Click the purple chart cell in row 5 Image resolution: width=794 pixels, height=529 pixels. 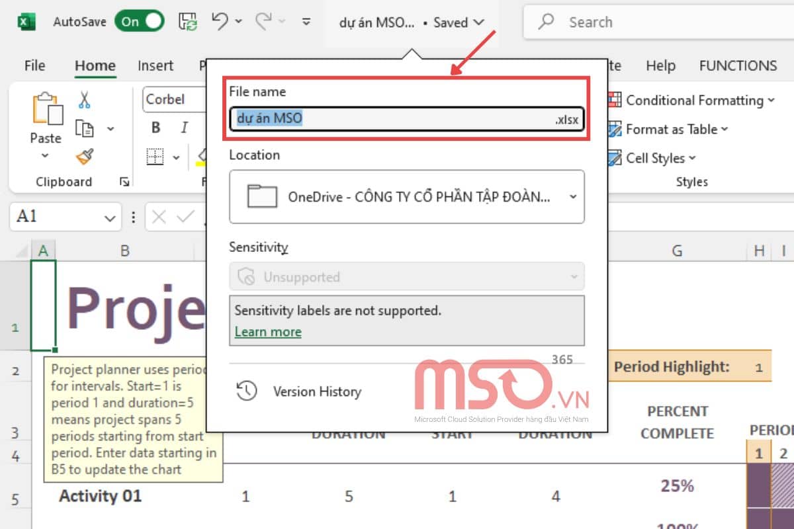pyautogui.click(x=759, y=486)
